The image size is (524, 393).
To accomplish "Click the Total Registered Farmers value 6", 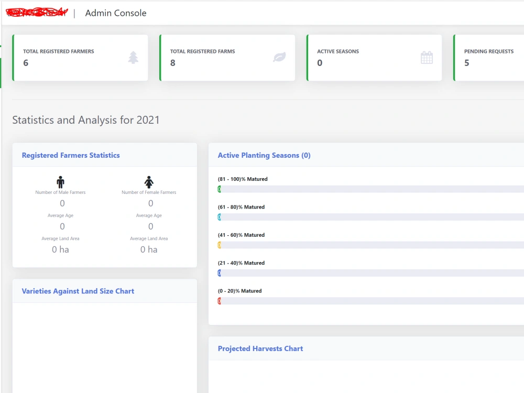I will point(25,63).
